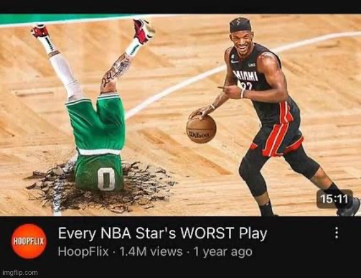This screenshot has width=361, height=278.
Task: Click the red sneaker at top center
Action: click(143, 31)
